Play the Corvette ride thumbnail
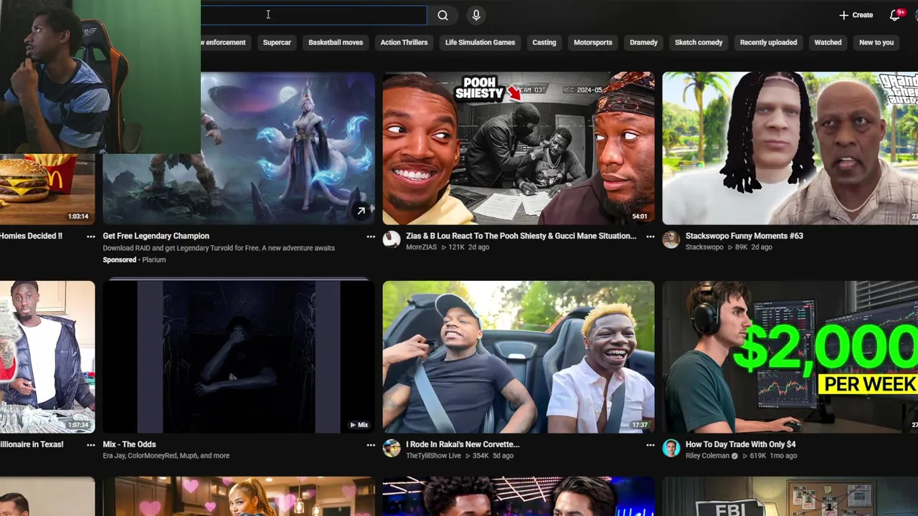Screen dimensions: 918x516 [x=519, y=357]
